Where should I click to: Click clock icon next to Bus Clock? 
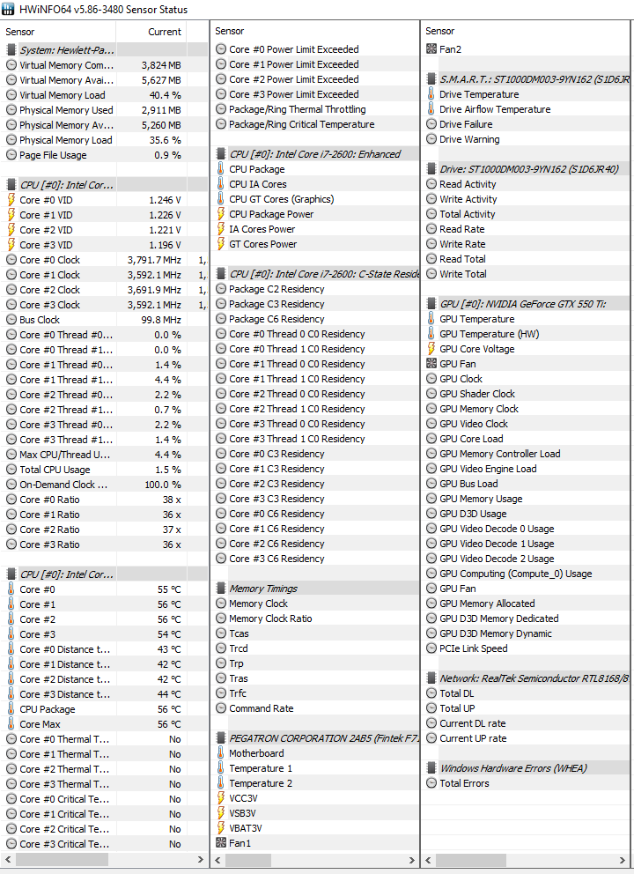point(11,320)
